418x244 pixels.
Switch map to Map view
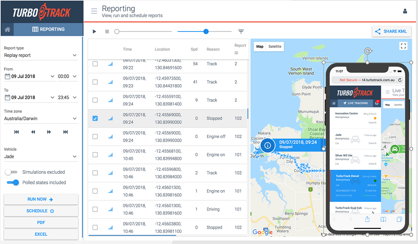point(260,47)
